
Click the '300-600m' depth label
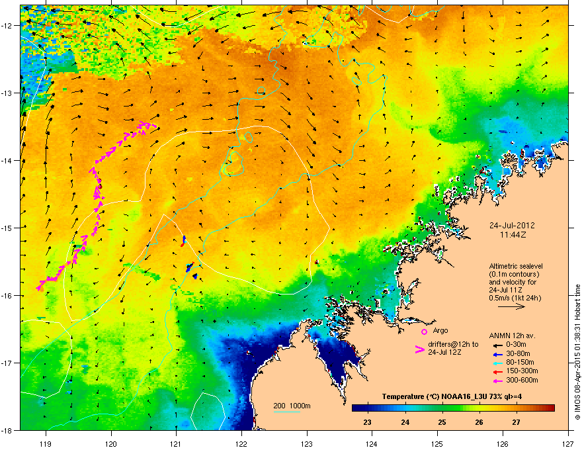tap(522, 381)
